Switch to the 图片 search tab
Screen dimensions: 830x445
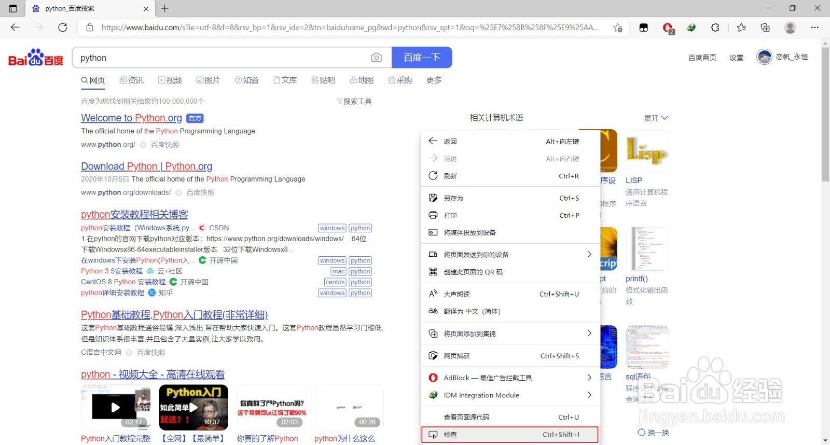tap(208, 80)
